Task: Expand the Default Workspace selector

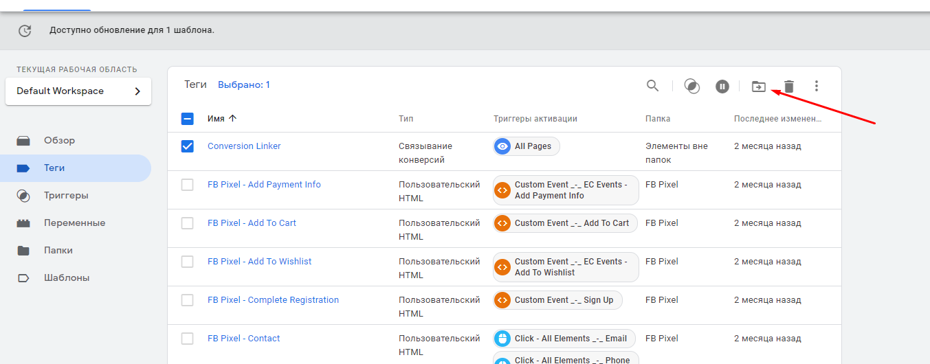Action: point(78,91)
